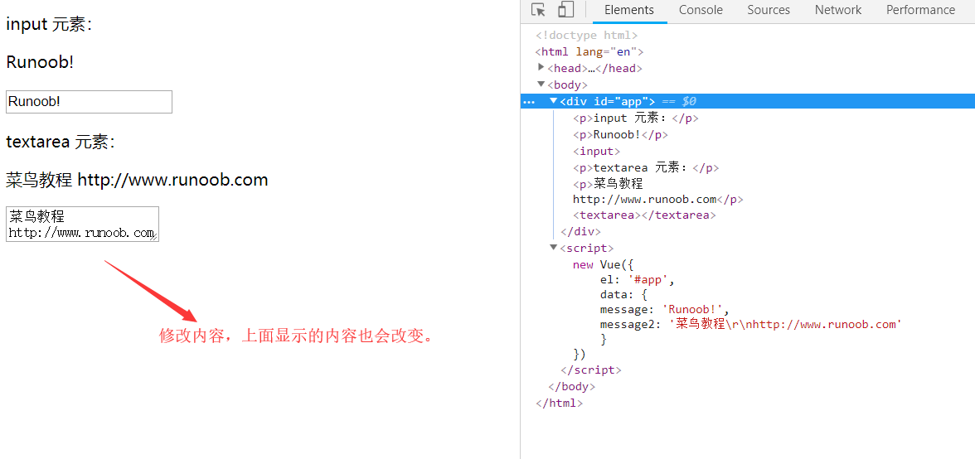
Task: Click into the Runoob! text input
Action: click(89, 102)
